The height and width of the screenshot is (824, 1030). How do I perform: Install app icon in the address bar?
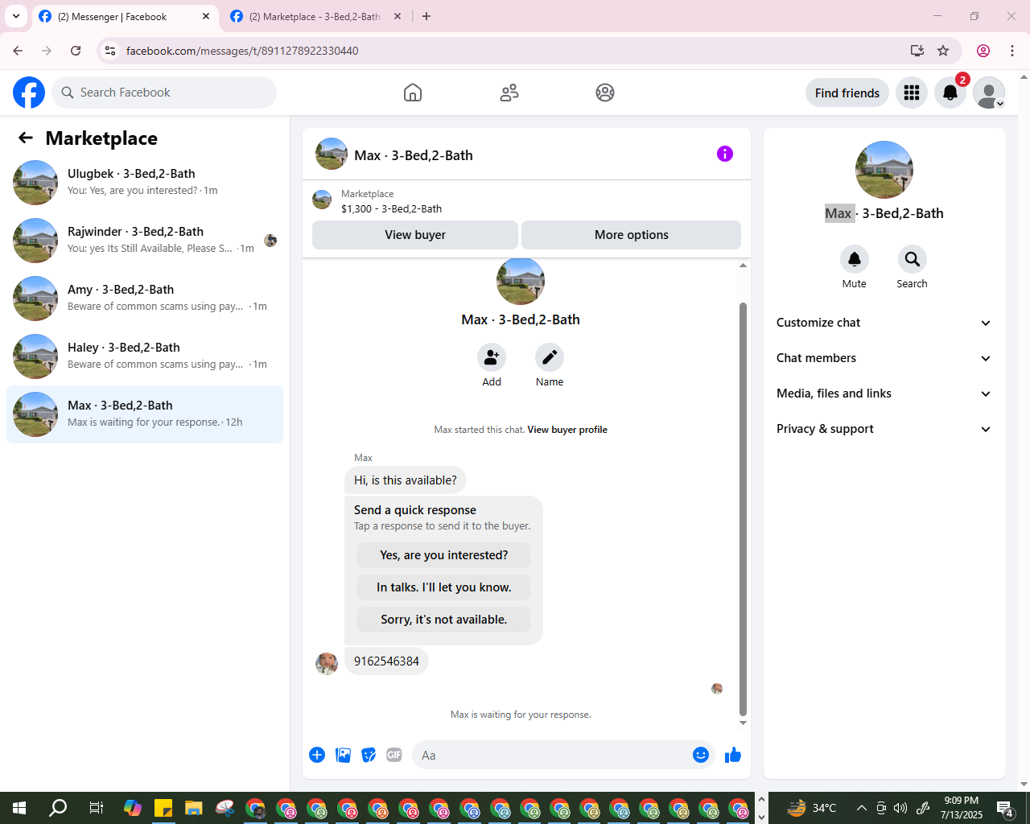(x=917, y=51)
